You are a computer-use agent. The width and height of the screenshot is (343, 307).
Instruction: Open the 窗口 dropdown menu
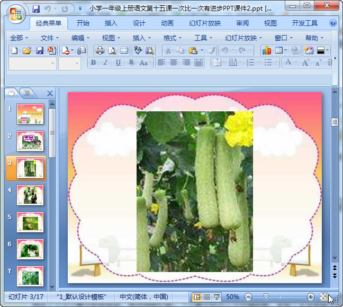(x=284, y=38)
